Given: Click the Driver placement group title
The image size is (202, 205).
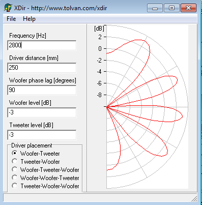Looking at the screenshot, I should (32, 145).
